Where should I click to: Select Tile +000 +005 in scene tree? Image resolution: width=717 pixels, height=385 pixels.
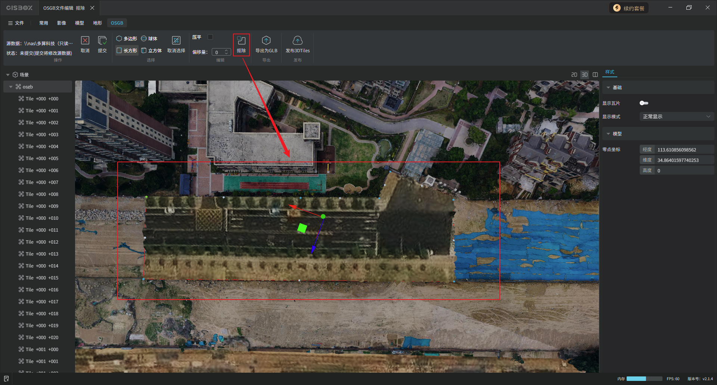(x=42, y=159)
